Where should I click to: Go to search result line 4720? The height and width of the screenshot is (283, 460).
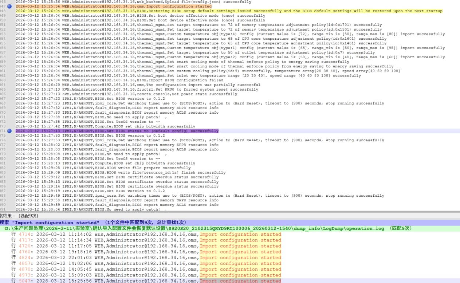pyautogui.click(x=146, y=246)
